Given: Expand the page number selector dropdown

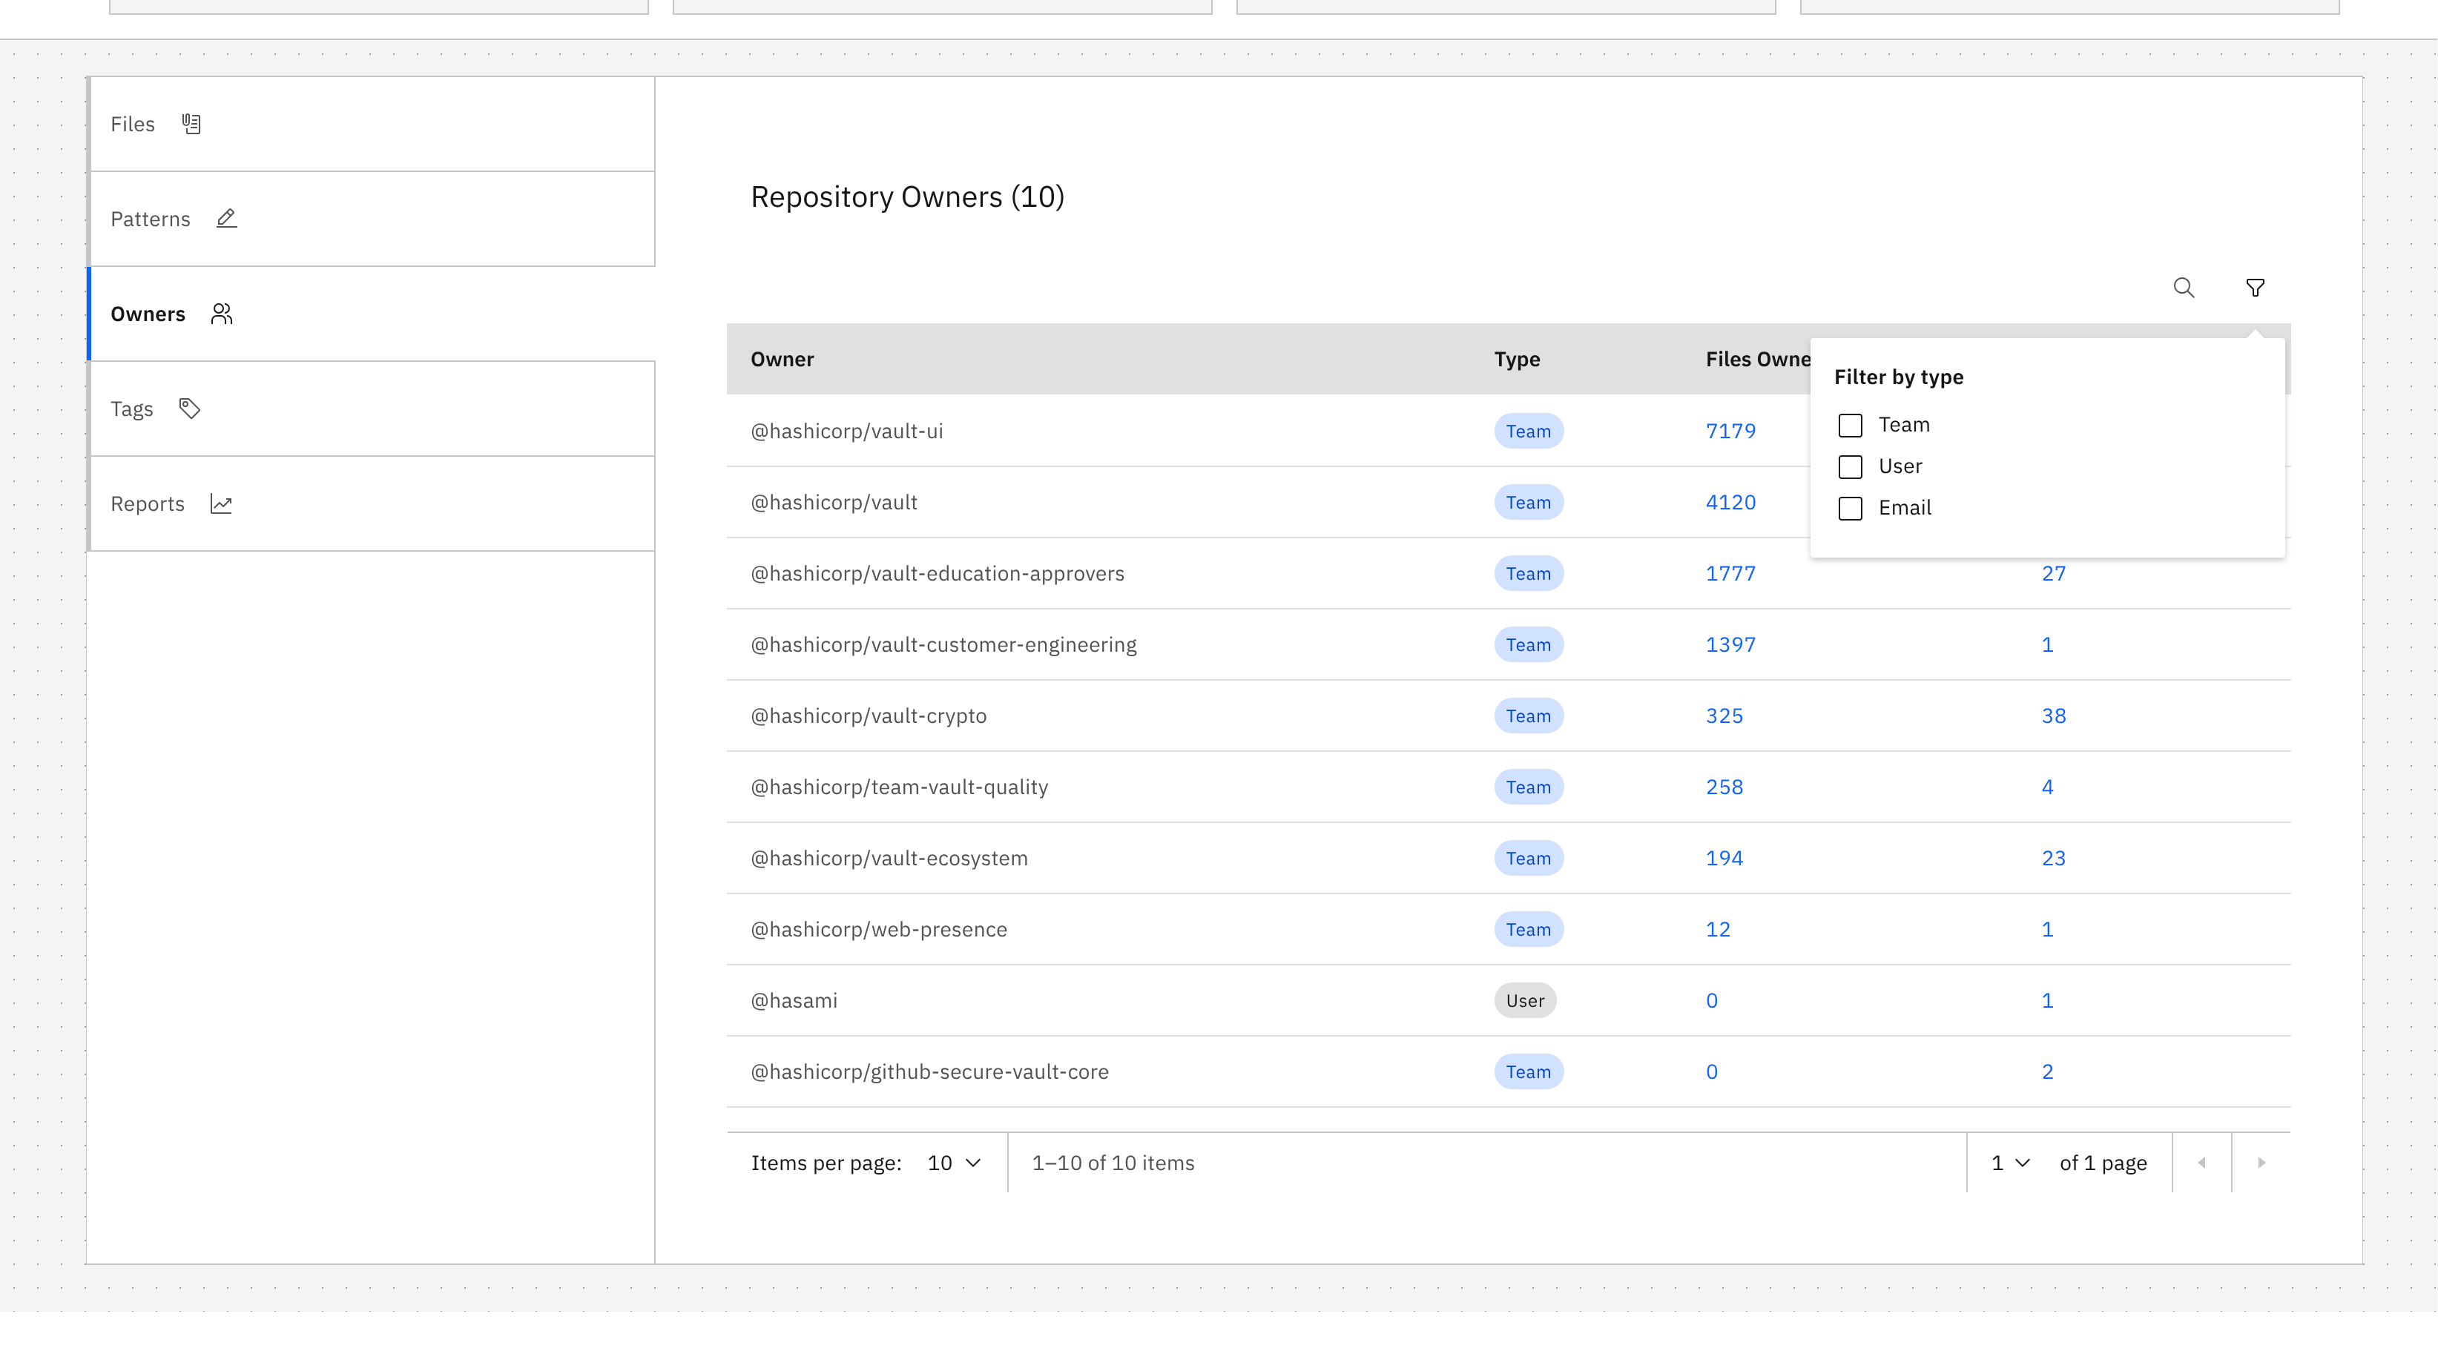Looking at the screenshot, I should pyautogui.click(x=2009, y=1163).
